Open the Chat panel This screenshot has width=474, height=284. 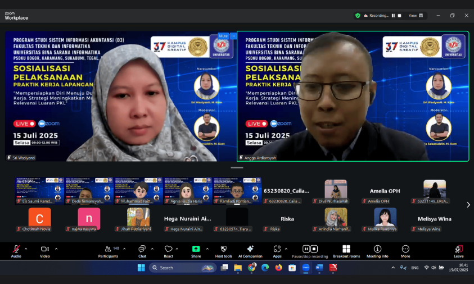point(142,251)
